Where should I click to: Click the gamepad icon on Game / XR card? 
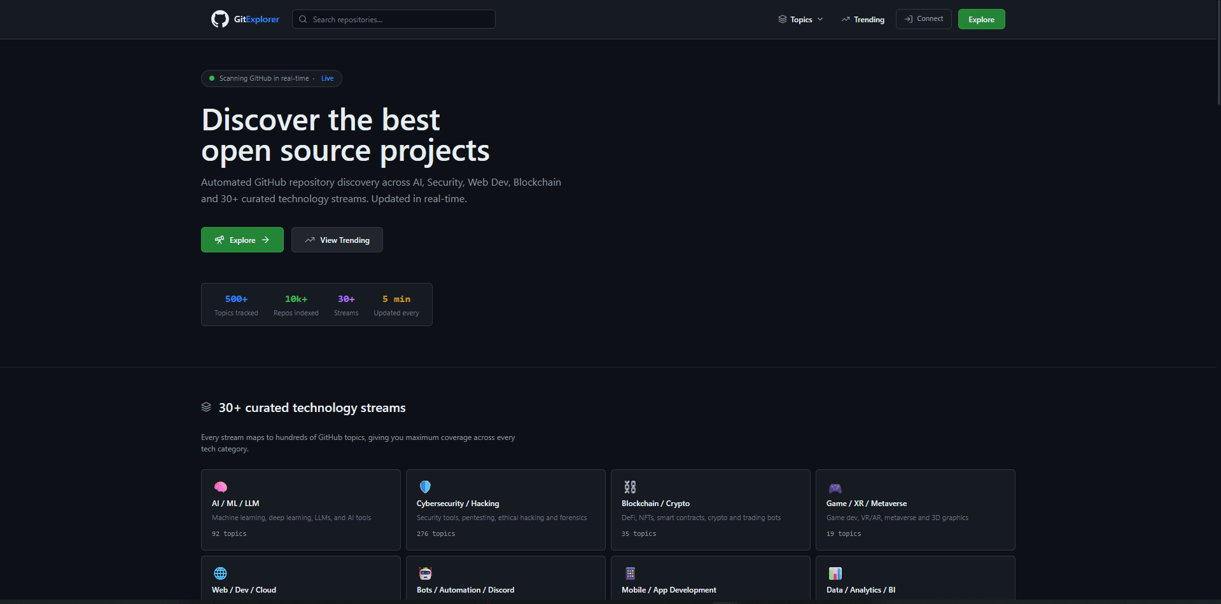click(x=835, y=488)
